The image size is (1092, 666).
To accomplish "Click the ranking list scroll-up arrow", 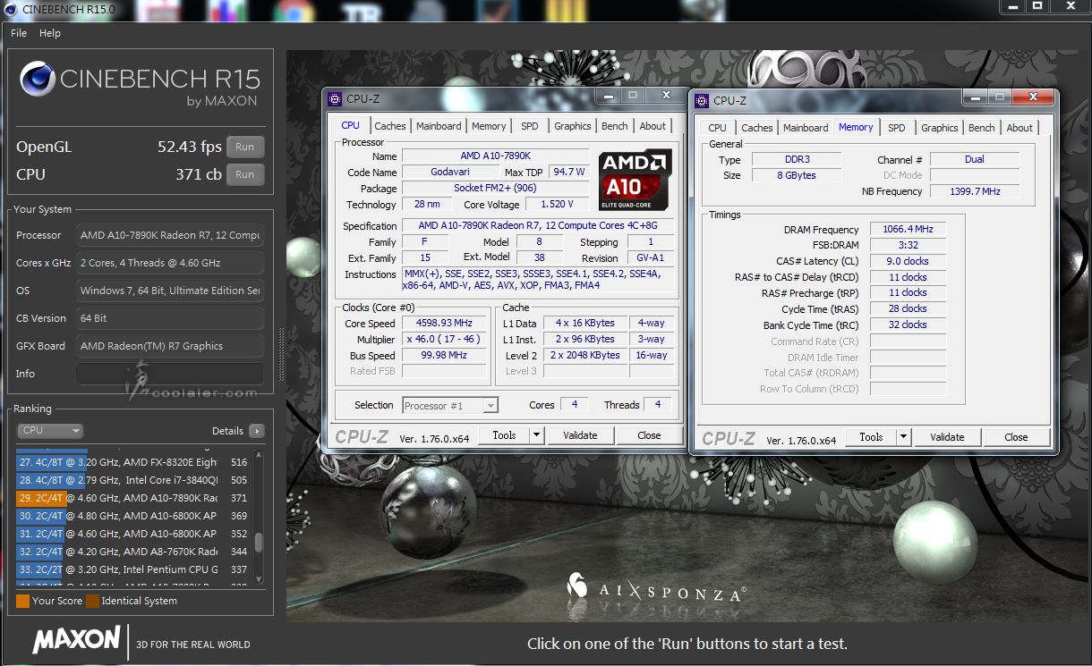I will coord(260,454).
